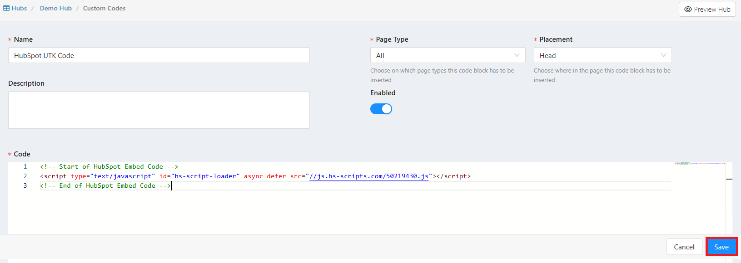Edit the Name field containing HubSpot UTK Code
Image resolution: width=741 pixels, height=263 pixels.
tap(159, 55)
